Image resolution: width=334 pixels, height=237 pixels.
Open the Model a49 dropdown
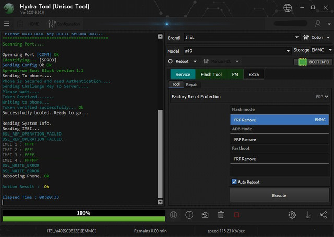pos(237,51)
